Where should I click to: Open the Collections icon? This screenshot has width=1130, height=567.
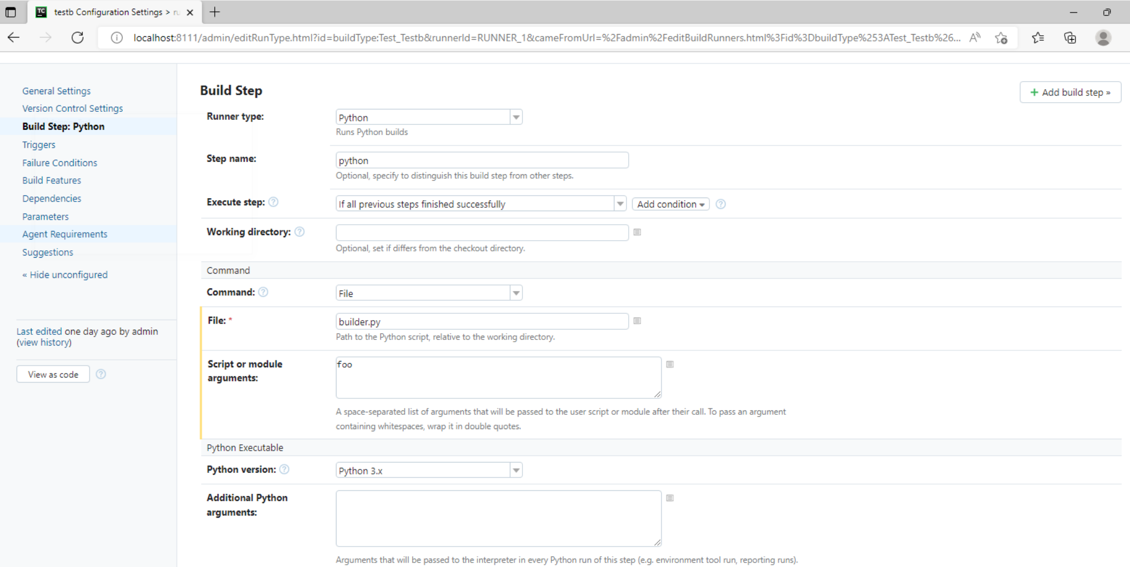tap(1070, 38)
